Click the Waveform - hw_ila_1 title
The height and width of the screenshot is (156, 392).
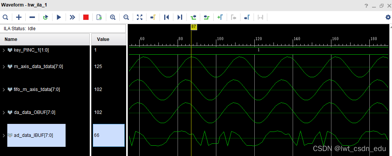[25, 5]
